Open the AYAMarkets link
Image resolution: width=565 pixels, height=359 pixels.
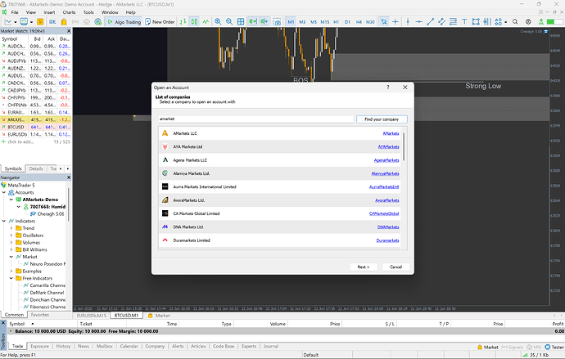click(x=388, y=146)
